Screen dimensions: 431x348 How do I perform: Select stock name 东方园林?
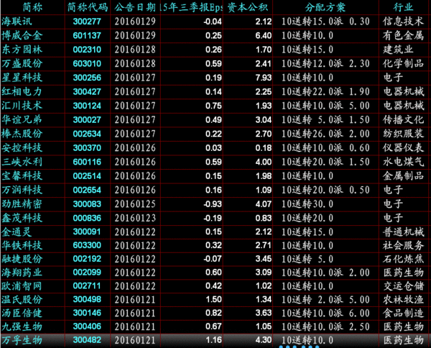tap(22, 50)
